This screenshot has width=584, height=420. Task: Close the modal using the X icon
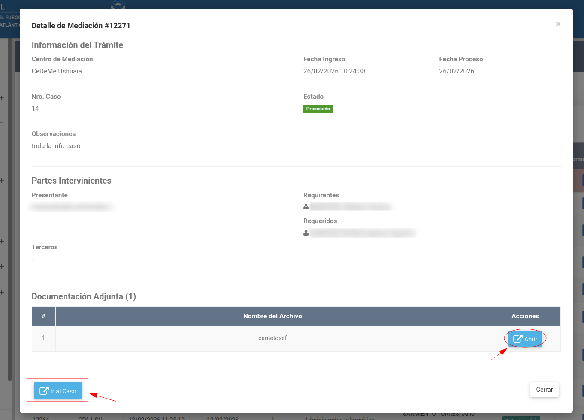pos(558,24)
